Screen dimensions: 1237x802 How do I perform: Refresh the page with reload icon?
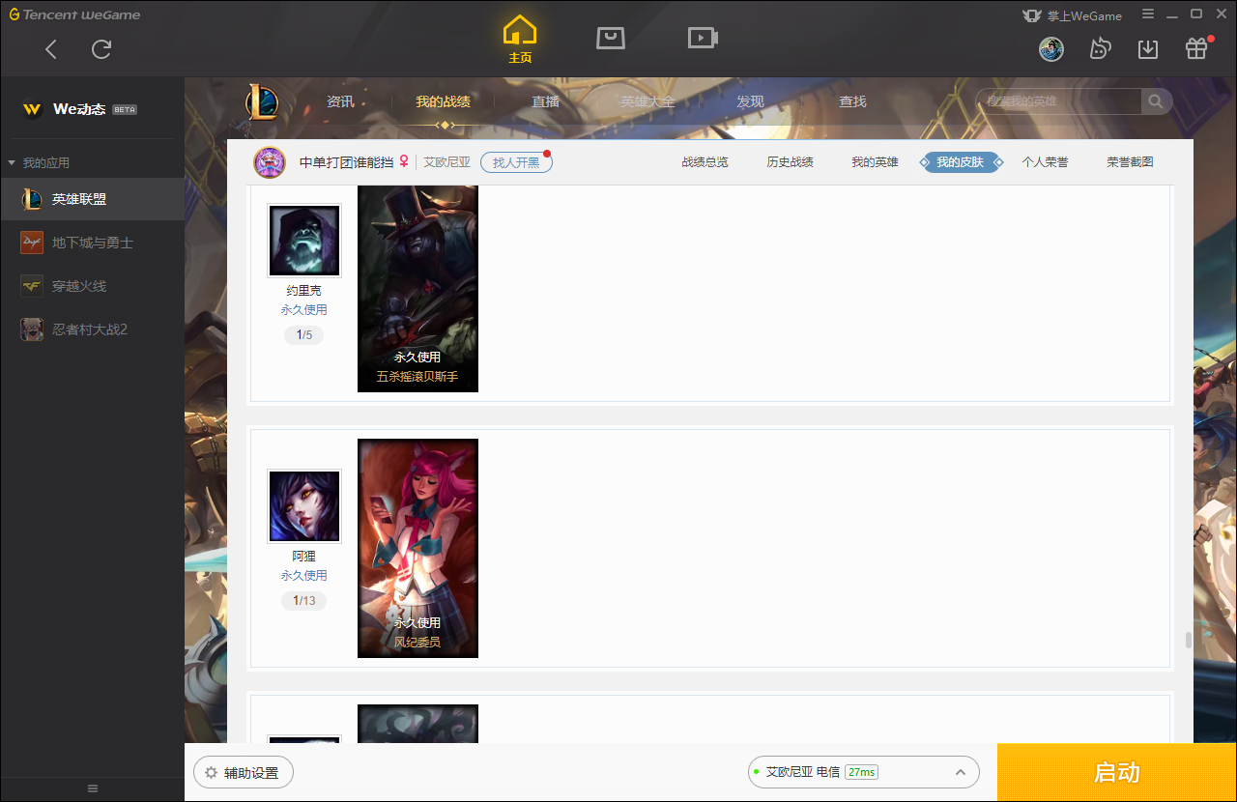coord(101,49)
